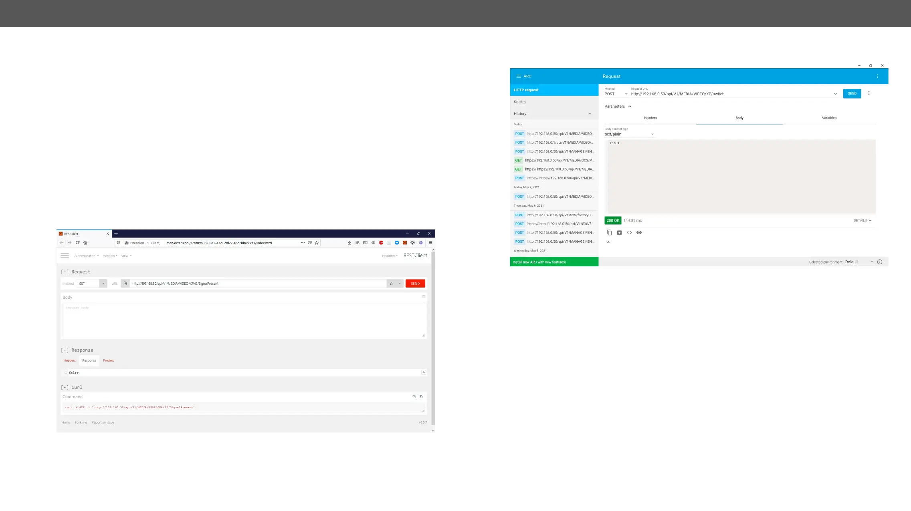Open Selected environment Default dropdown

[x=859, y=262]
